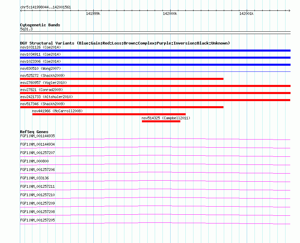The width and height of the screenshot is (300, 243).
Task: Select transcript FGF1|NM_001257209
Action: (x=37, y=203)
